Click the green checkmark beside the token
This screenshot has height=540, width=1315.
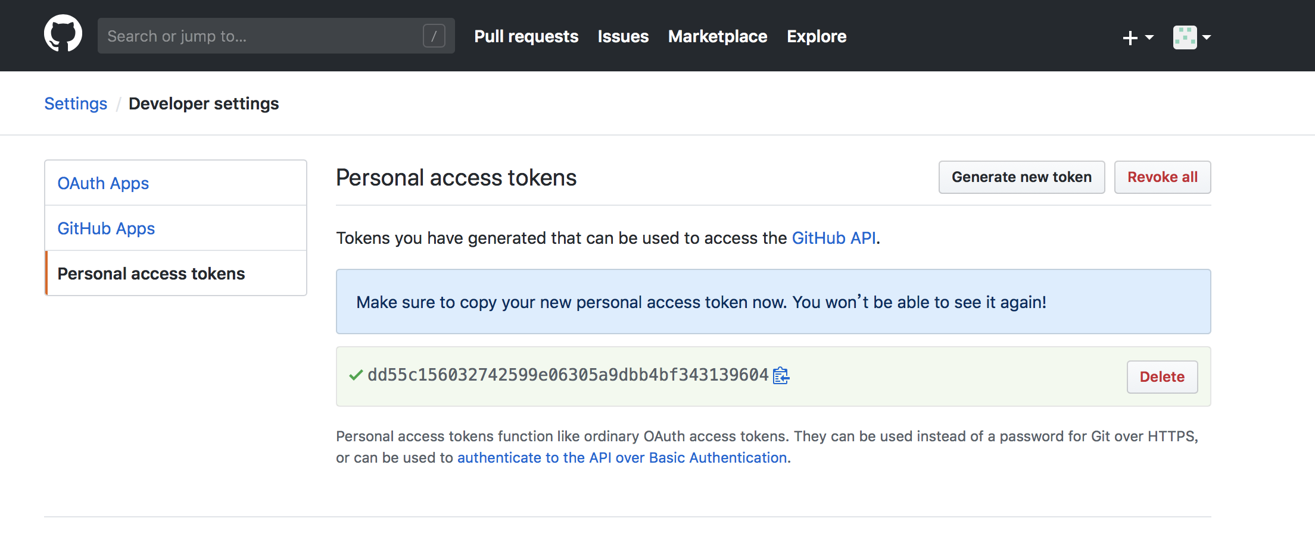click(x=356, y=375)
